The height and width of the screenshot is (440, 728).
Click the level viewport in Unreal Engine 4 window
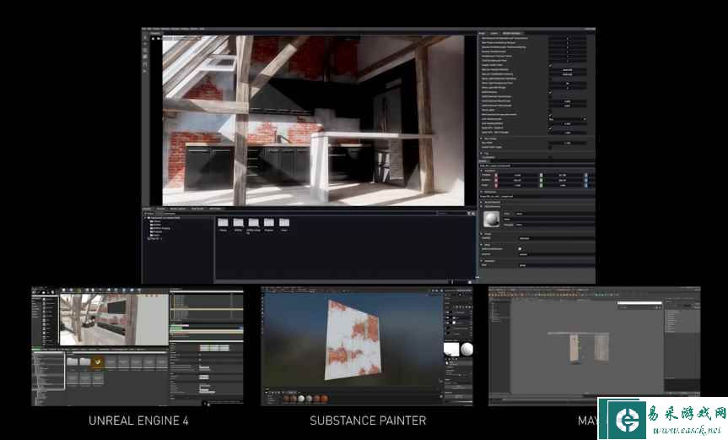pos(114,320)
